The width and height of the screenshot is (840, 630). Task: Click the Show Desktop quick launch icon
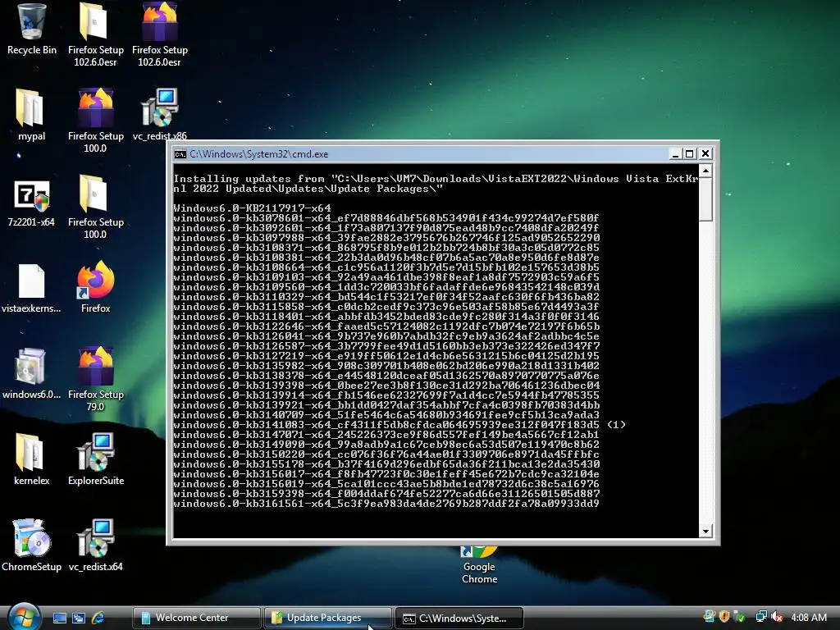coord(60,618)
